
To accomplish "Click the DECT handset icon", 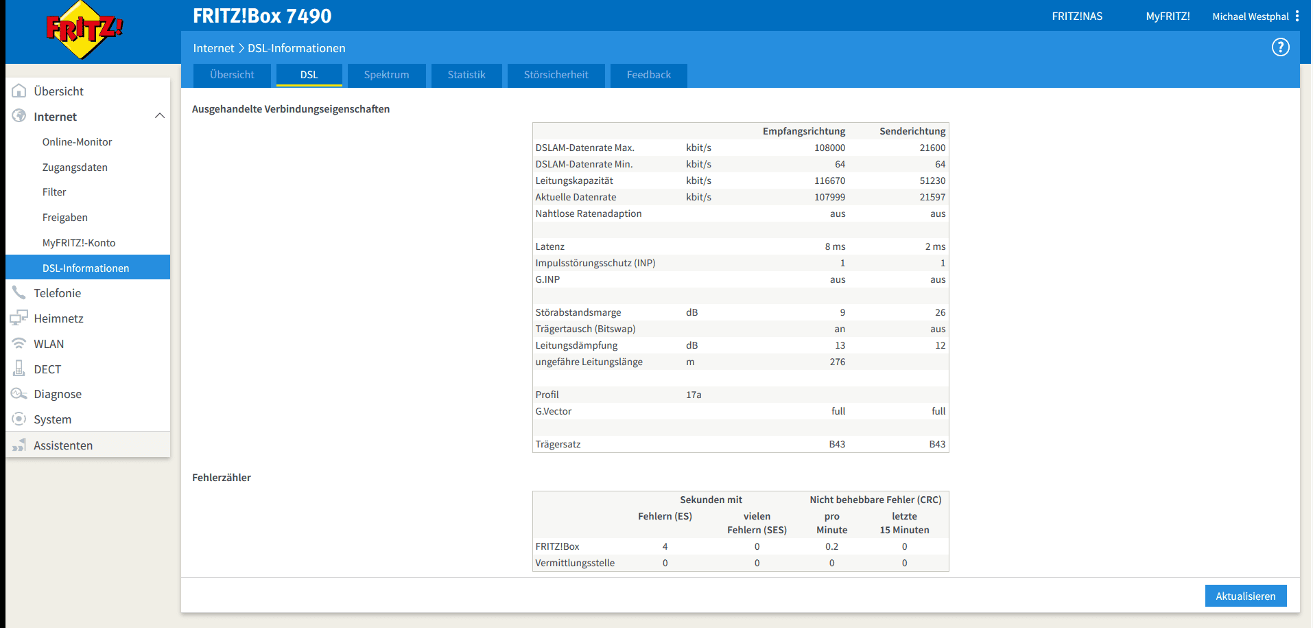I will point(19,369).
